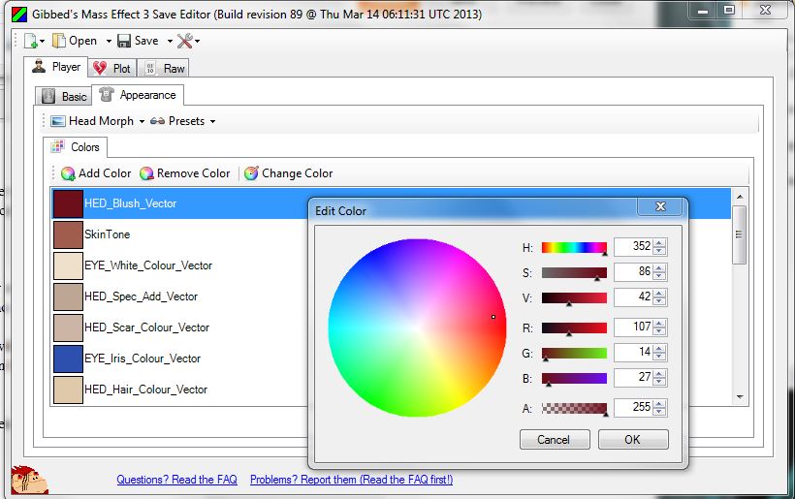795x499 pixels.
Task: Click Cancel in Edit Color dialog
Action: [x=555, y=439]
